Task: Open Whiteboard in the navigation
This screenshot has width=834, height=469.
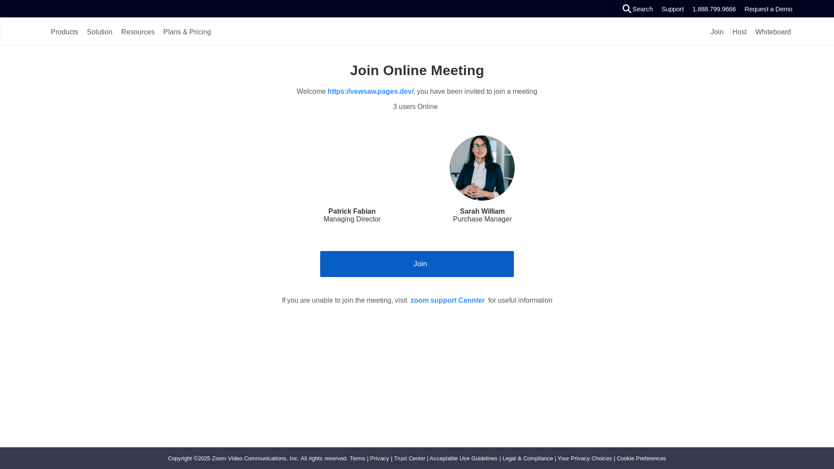Action: point(773,32)
